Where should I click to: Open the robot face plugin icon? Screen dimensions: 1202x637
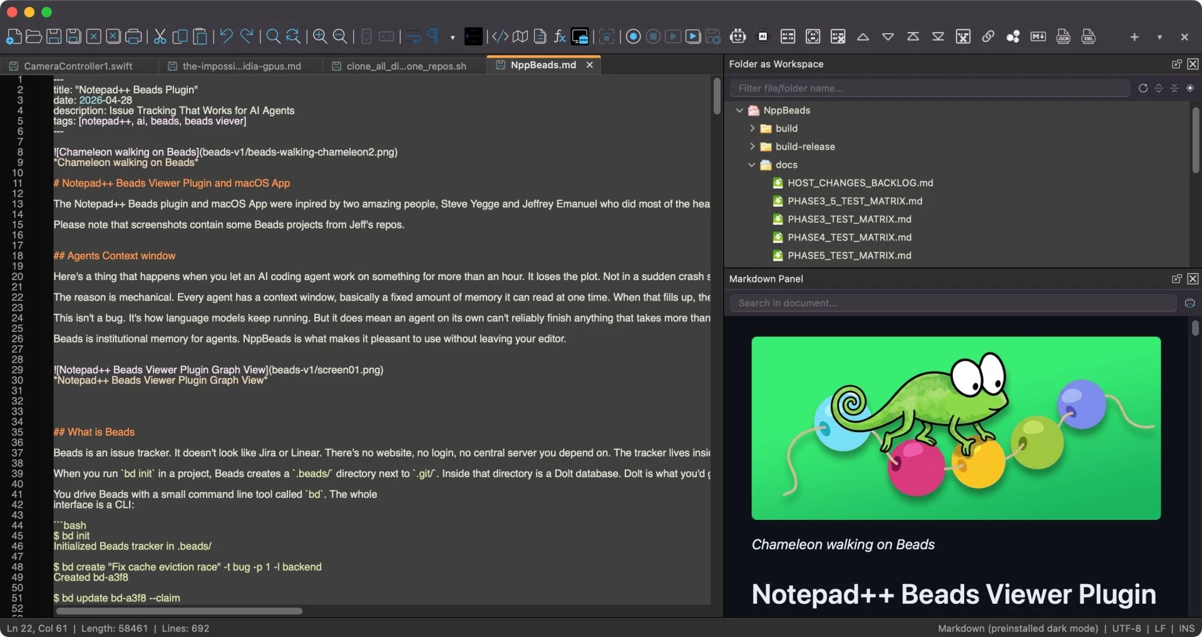point(737,37)
